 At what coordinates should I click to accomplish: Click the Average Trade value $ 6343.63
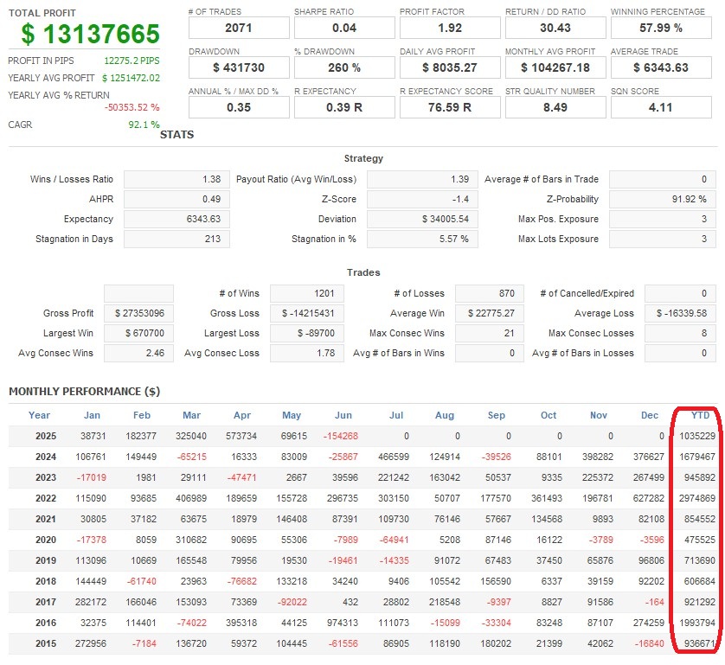tap(661, 67)
